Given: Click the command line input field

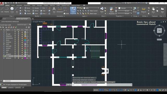Looking at the screenshot, I should pyautogui.click(x=102, y=85).
